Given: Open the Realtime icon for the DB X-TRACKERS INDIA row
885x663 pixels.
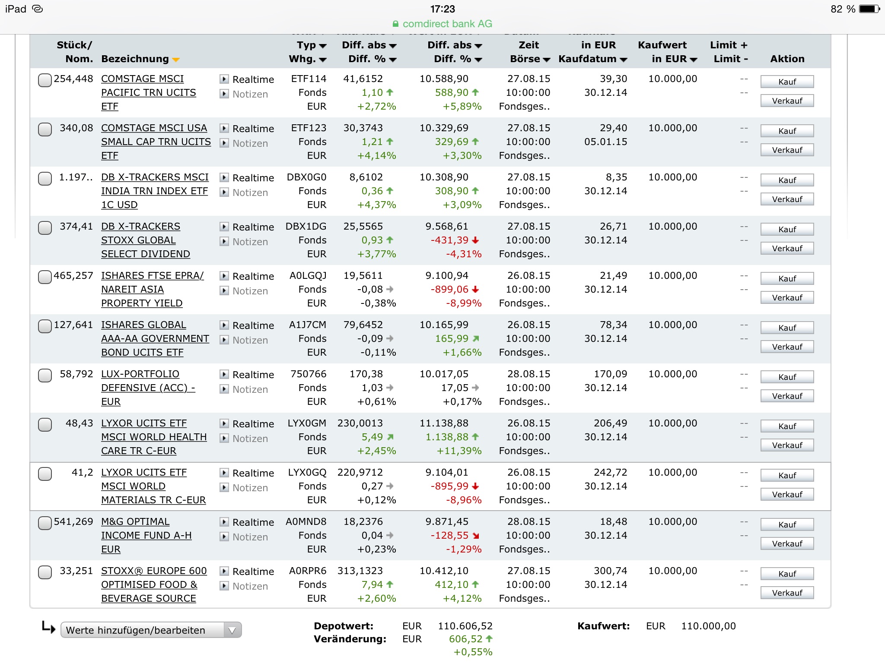Looking at the screenshot, I should (x=224, y=177).
